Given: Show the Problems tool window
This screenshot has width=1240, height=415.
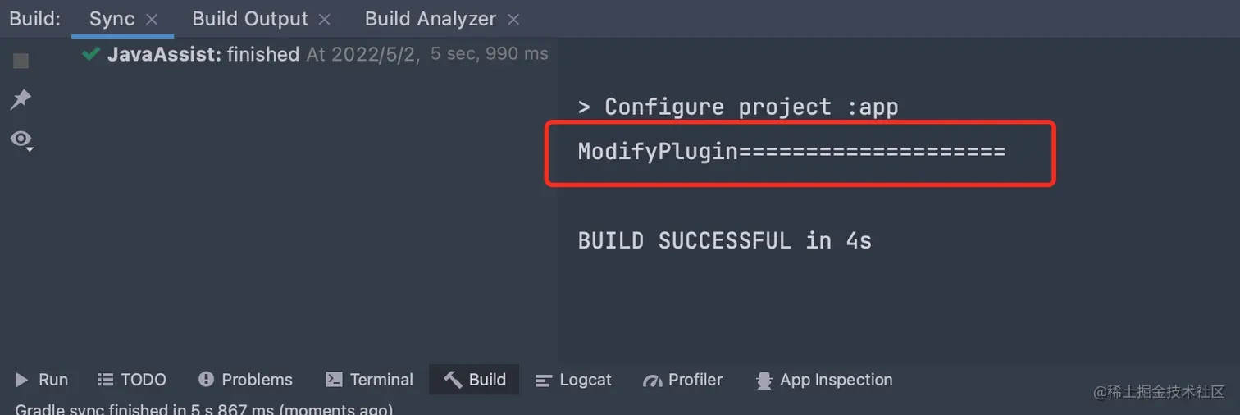Looking at the screenshot, I should pyautogui.click(x=245, y=380).
